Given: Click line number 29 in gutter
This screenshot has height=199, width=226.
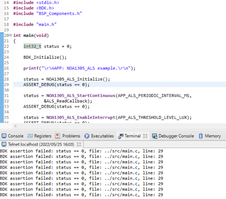Looking at the screenshot, I should 6,85.
